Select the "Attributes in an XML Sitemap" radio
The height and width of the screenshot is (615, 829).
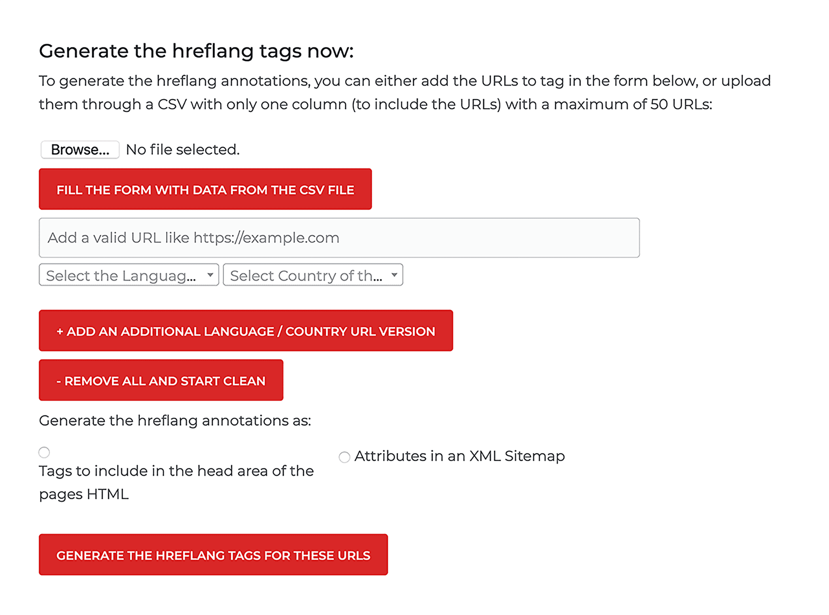tap(344, 457)
